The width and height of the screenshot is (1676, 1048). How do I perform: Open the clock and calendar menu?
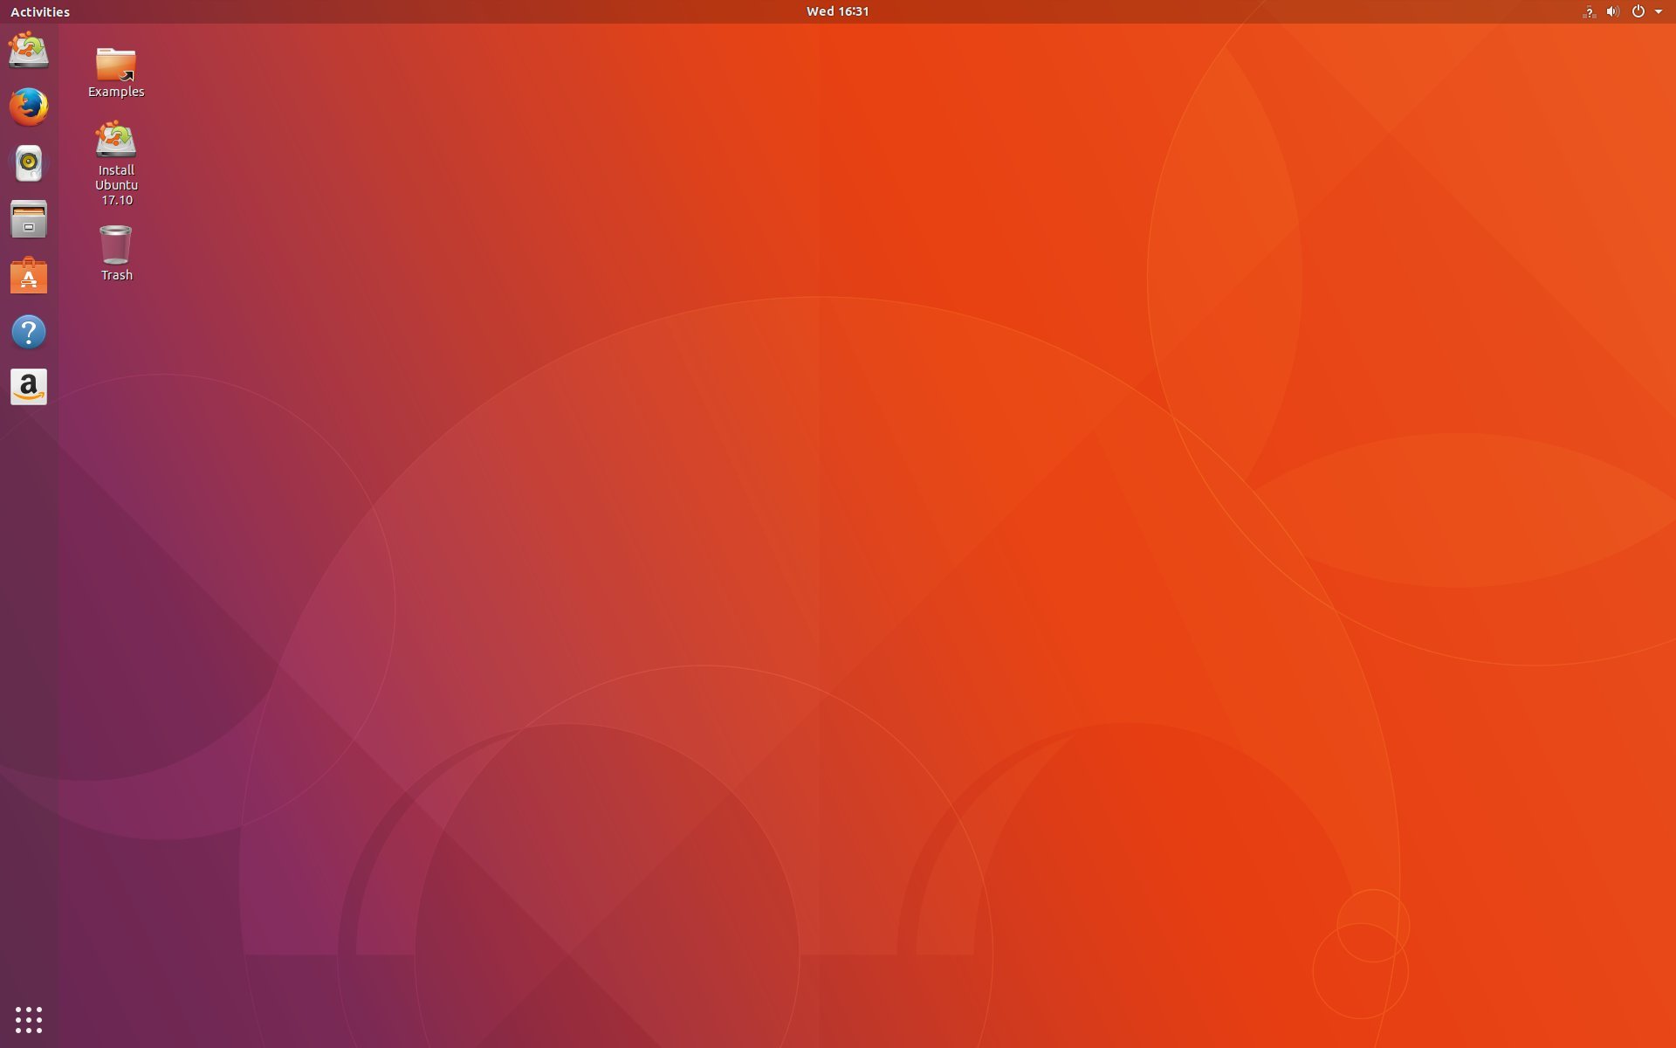(837, 11)
